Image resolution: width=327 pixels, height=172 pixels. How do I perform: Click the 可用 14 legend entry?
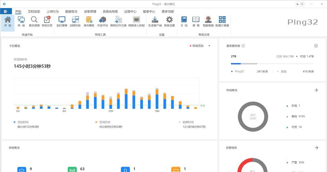[294, 127]
